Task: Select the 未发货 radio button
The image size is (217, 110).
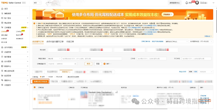Action: pos(47,77)
